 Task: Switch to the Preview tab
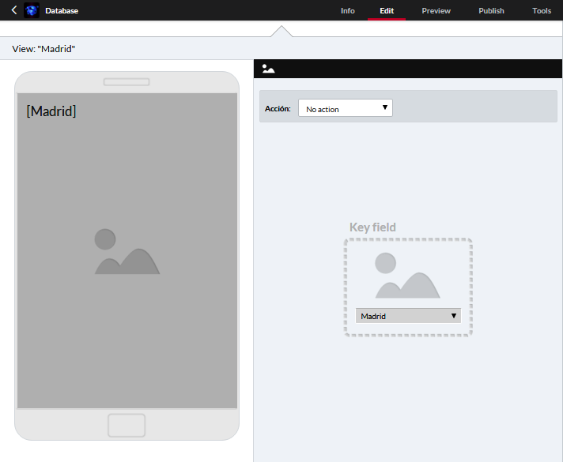tap(436, 11)
